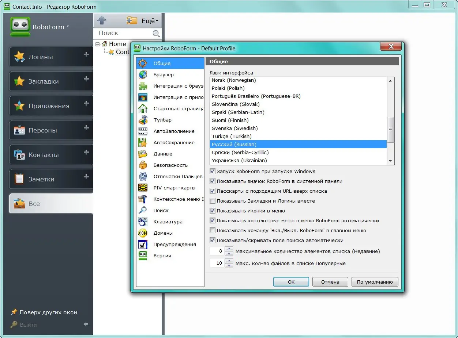Click the RoboForm robot logo in editor
458x338 pixels.
tap(20, 27)
